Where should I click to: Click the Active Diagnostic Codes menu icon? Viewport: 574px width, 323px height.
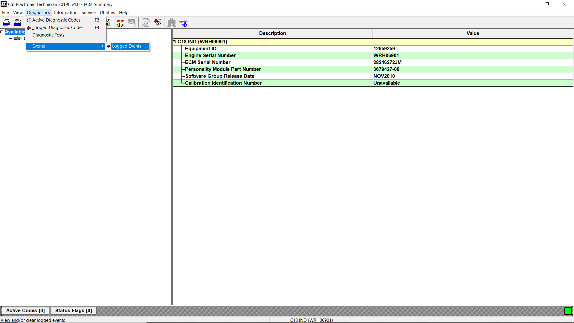(x=28, y=20)
